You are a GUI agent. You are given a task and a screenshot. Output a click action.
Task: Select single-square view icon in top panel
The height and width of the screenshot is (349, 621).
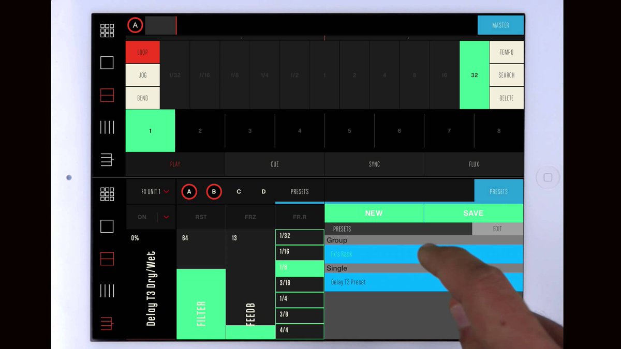point(107,63)
